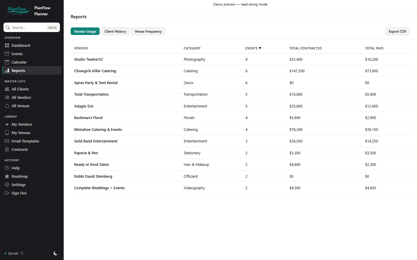Screen dimensions: 417x260
Task: Click the green Synced status dot
Action: tap(6, 253)
